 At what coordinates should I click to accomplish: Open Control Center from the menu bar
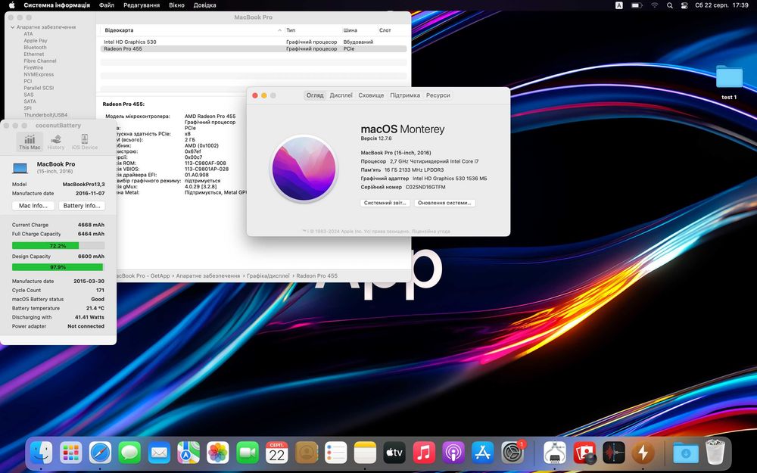[684, 5]
